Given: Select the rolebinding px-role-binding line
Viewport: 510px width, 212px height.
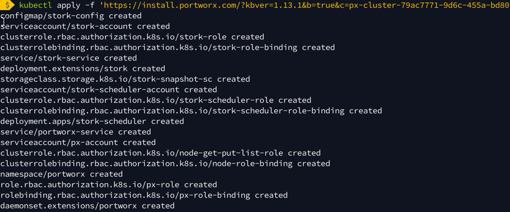Looking at the screenshot, I should (x=144, y=195).
